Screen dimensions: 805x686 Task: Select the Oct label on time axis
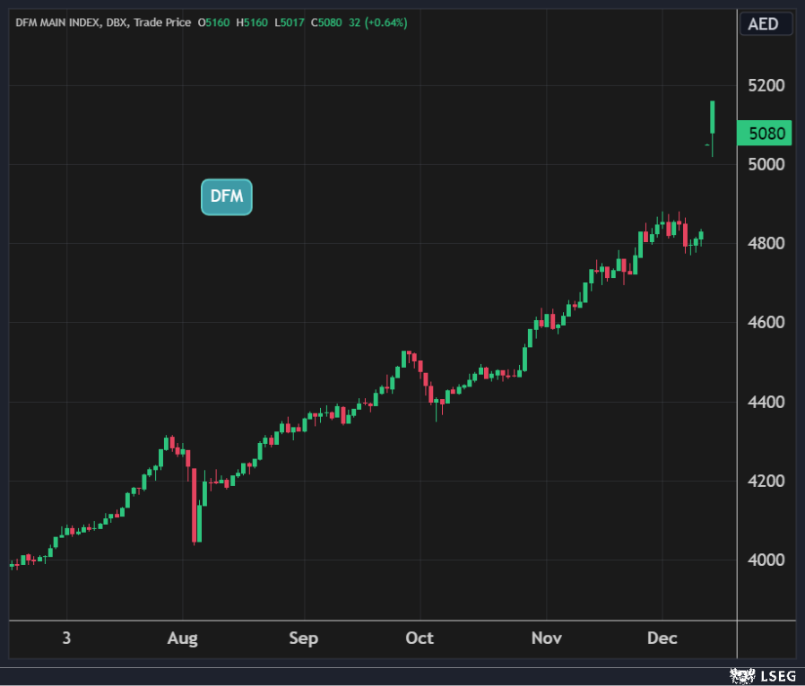419,638
